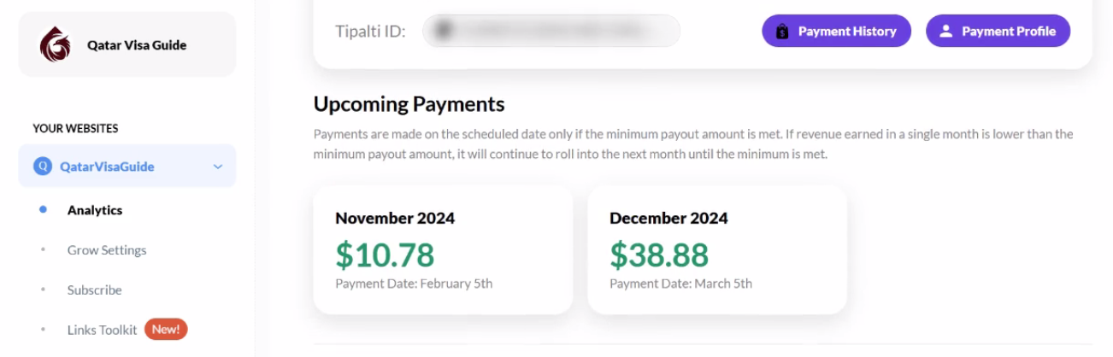Select the November 2024 payment card

coord(443,249)
